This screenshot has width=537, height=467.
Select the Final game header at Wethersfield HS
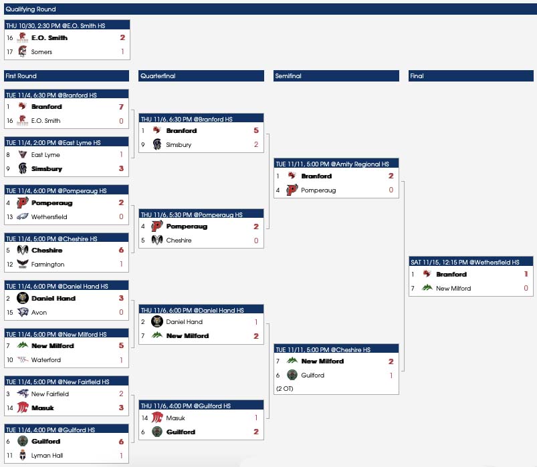(471, 262)
